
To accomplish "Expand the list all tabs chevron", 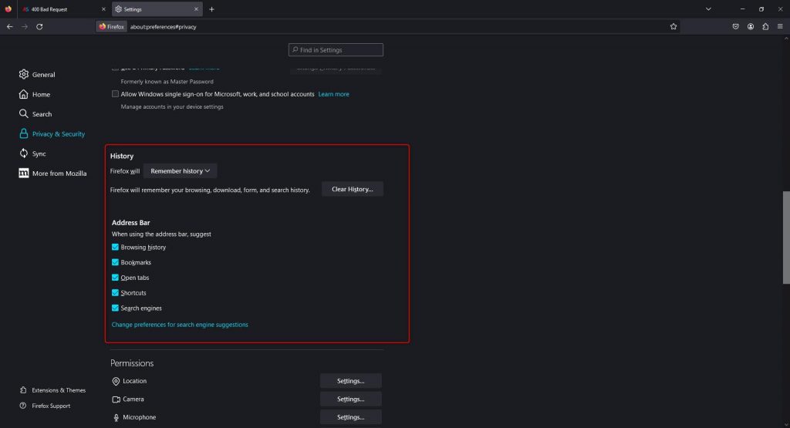I will [x=708, y=9].
